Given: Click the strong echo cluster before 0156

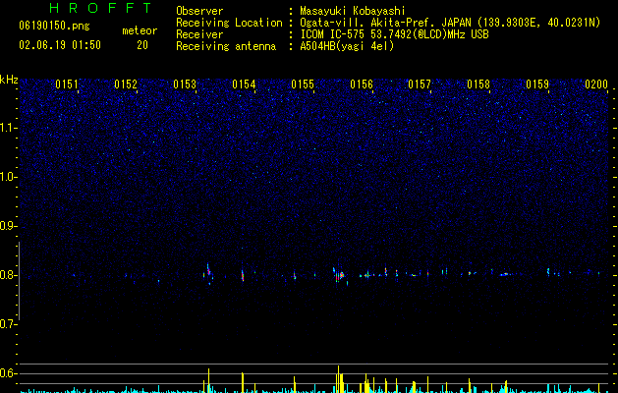Looking at the screenshot, I should click(339, 275).
